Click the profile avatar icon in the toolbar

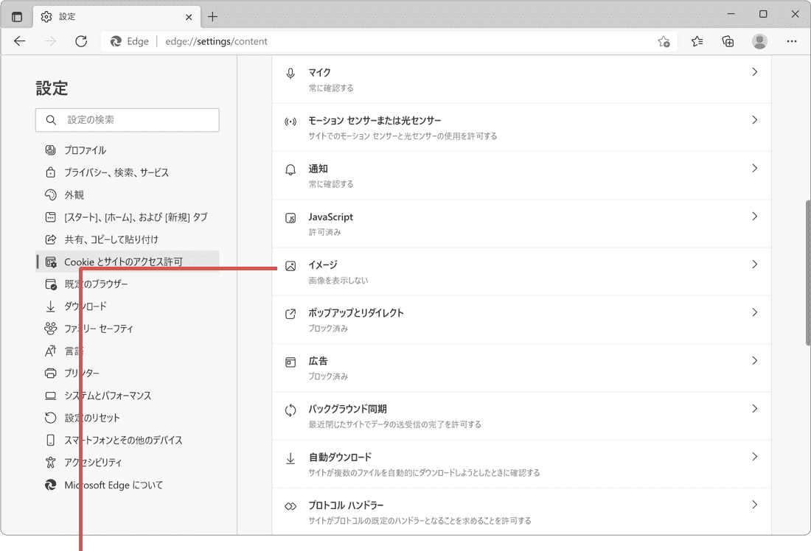pos(760,42)
